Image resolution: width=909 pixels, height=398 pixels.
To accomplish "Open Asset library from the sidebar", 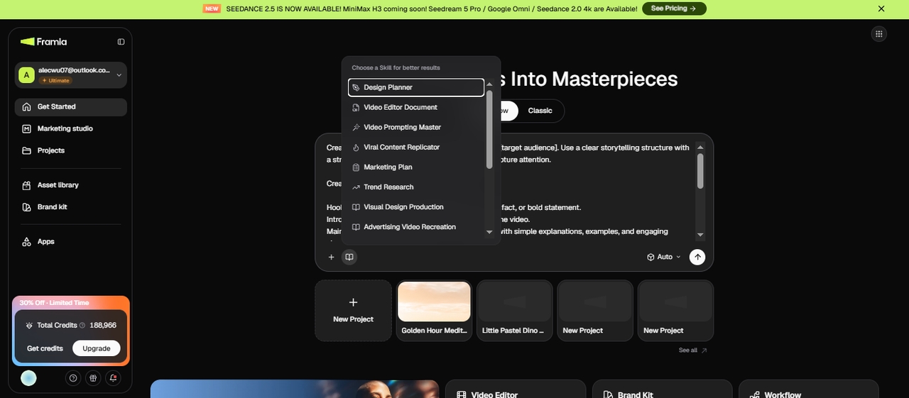I will (70, 184).
